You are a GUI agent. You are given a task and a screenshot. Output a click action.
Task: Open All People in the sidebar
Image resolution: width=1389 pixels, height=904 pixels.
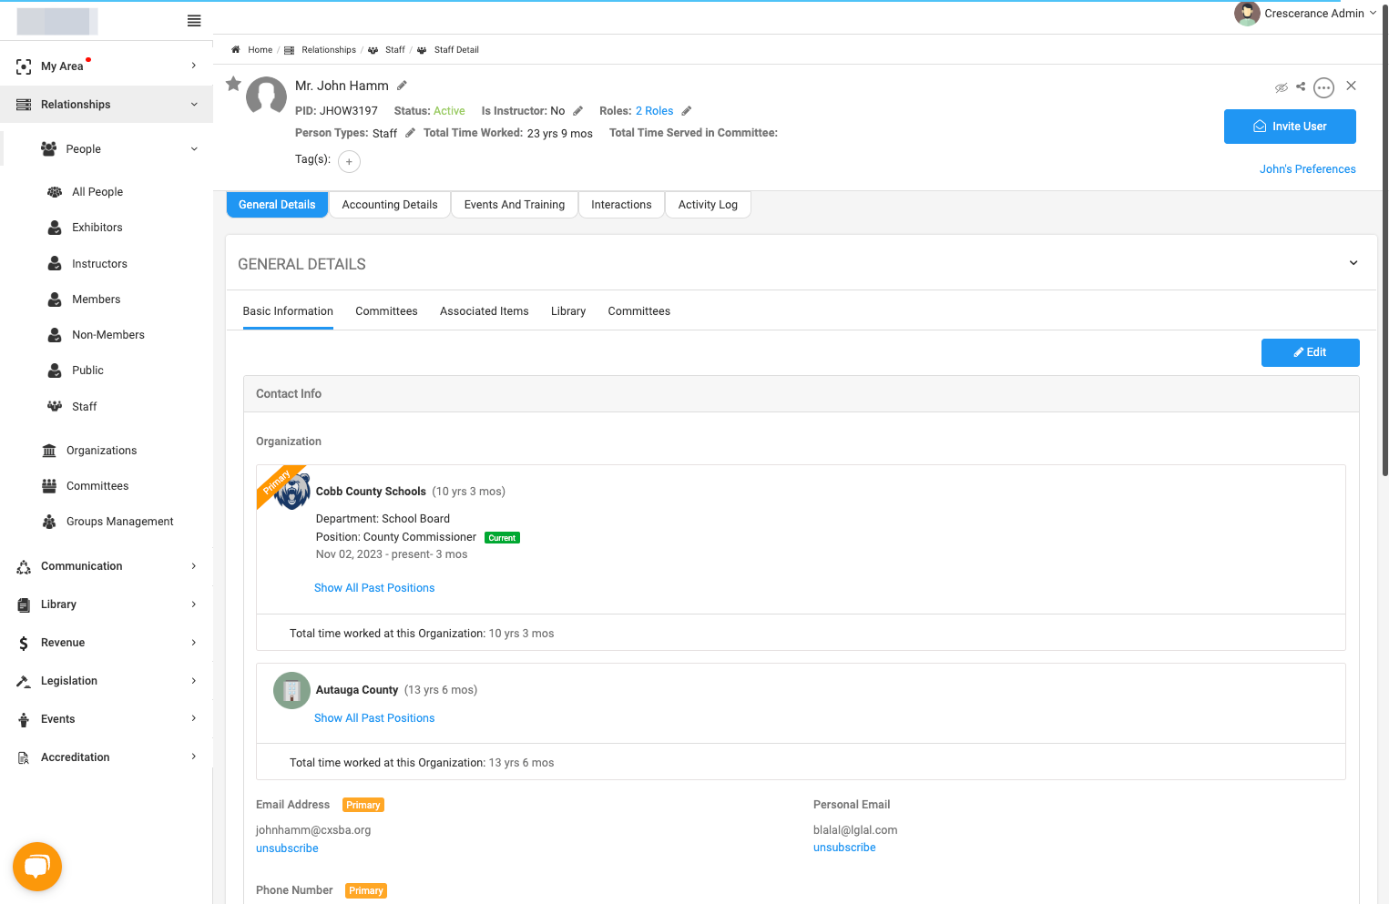[97, 192]
